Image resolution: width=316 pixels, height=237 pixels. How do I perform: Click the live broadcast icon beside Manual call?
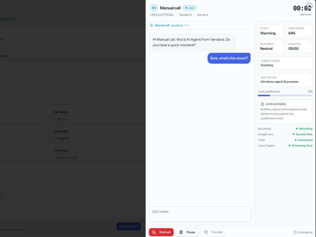(x=154, y=8)
